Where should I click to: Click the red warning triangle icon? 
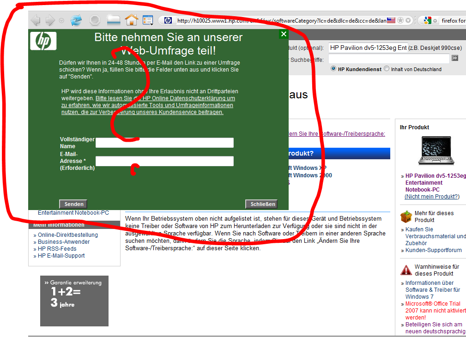[x=406, y=270]
